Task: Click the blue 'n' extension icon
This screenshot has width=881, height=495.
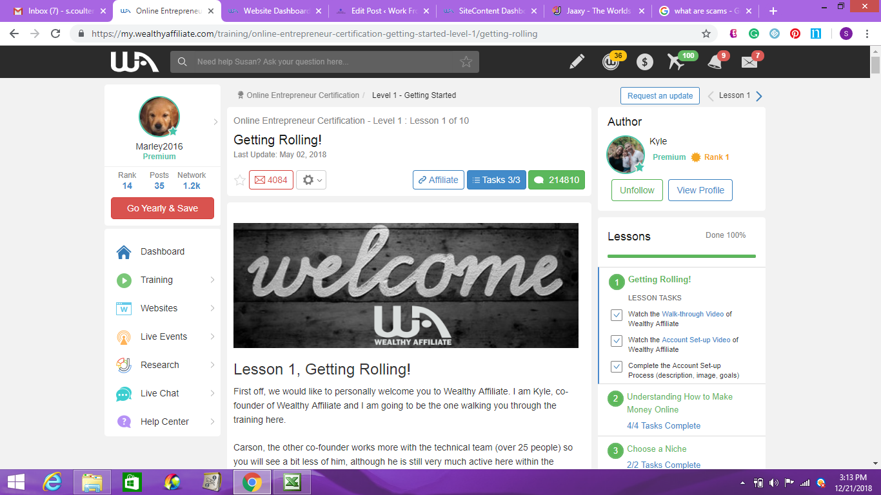Action: tap(816, 34)
